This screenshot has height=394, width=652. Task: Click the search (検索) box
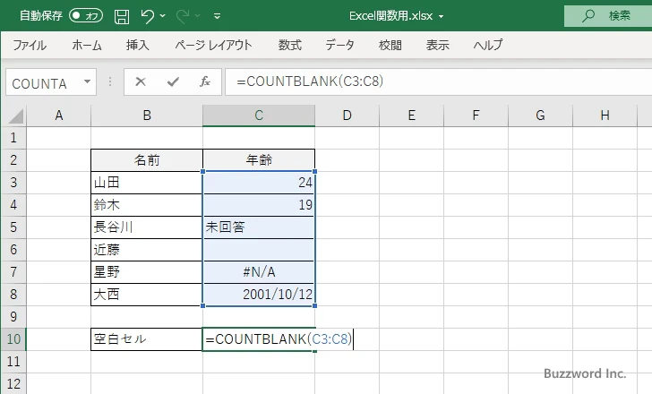click(608, 16)
